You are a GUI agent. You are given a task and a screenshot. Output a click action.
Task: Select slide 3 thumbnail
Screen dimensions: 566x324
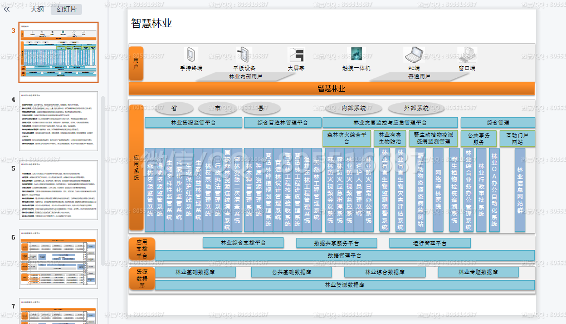point(58,52)
